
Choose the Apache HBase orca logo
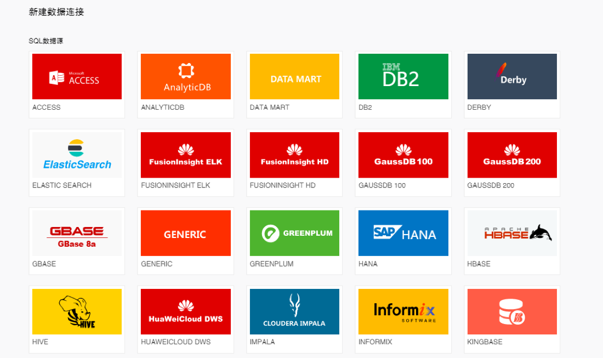[x=512, y=233]
